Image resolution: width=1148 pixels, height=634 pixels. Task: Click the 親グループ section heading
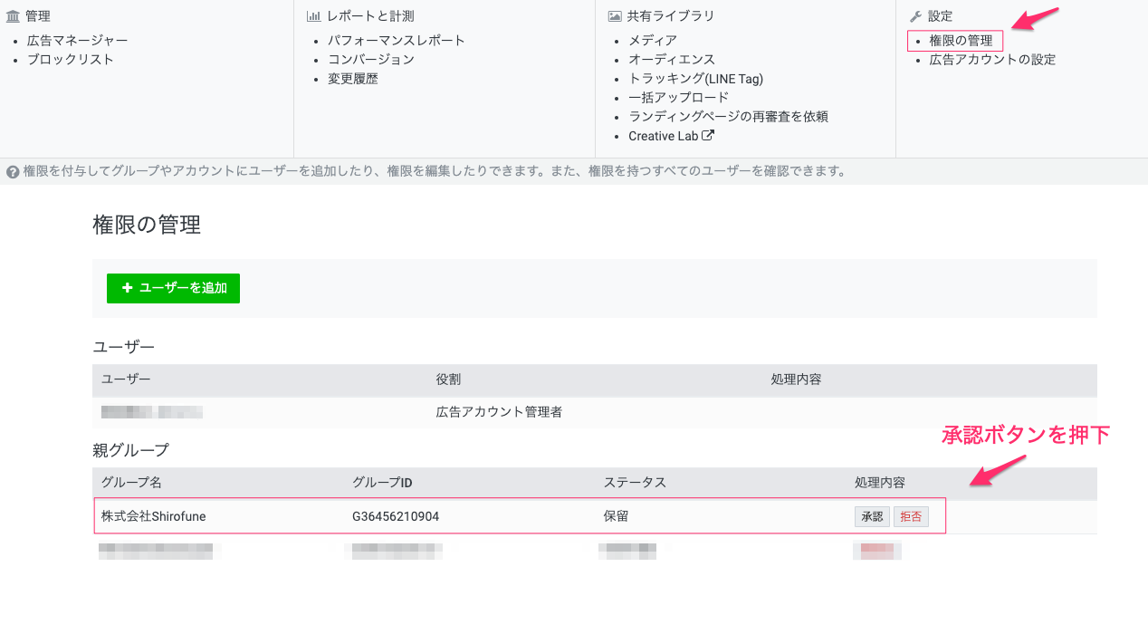click(x=131, y=450)
